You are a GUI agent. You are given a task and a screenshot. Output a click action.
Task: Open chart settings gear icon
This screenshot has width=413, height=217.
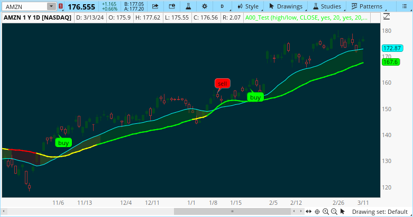(x=205, y=6)
